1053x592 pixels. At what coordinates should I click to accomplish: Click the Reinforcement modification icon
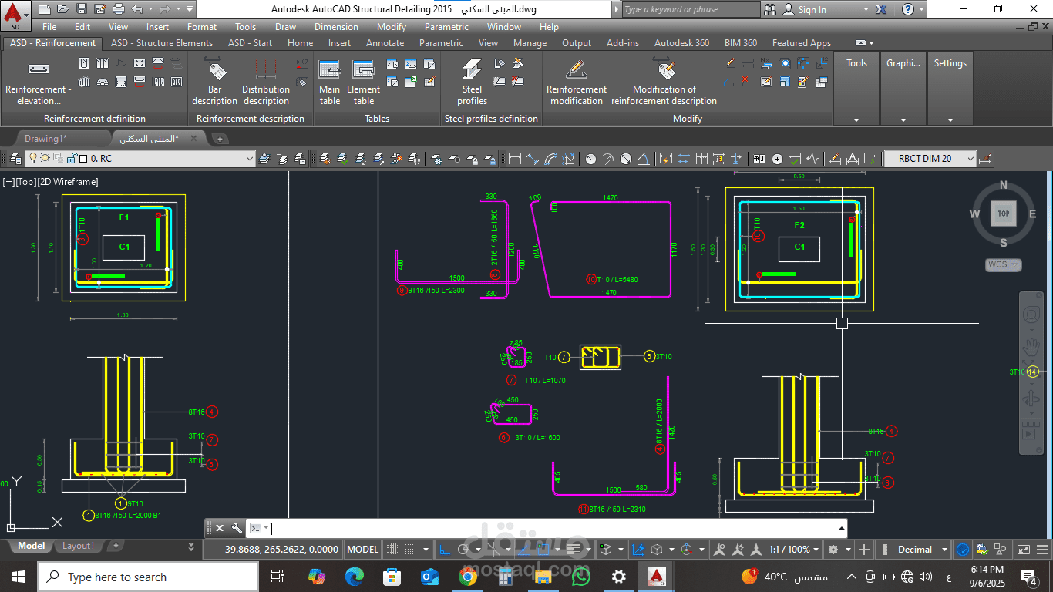(x=576, y=82)
